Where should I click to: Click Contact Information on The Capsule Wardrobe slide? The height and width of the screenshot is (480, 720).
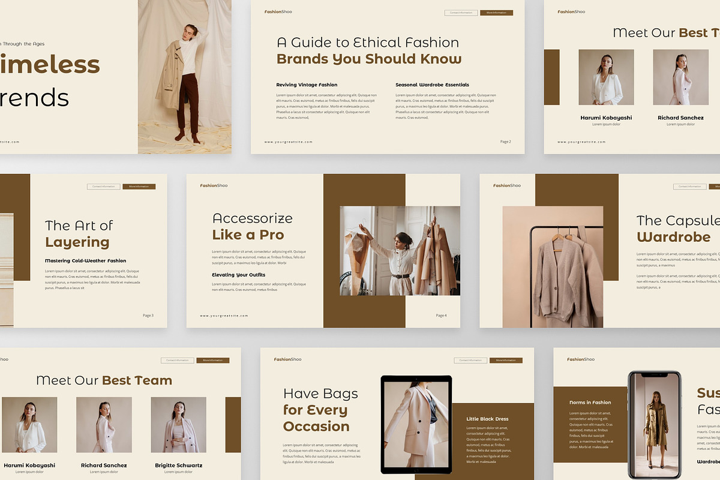(689, 187)
